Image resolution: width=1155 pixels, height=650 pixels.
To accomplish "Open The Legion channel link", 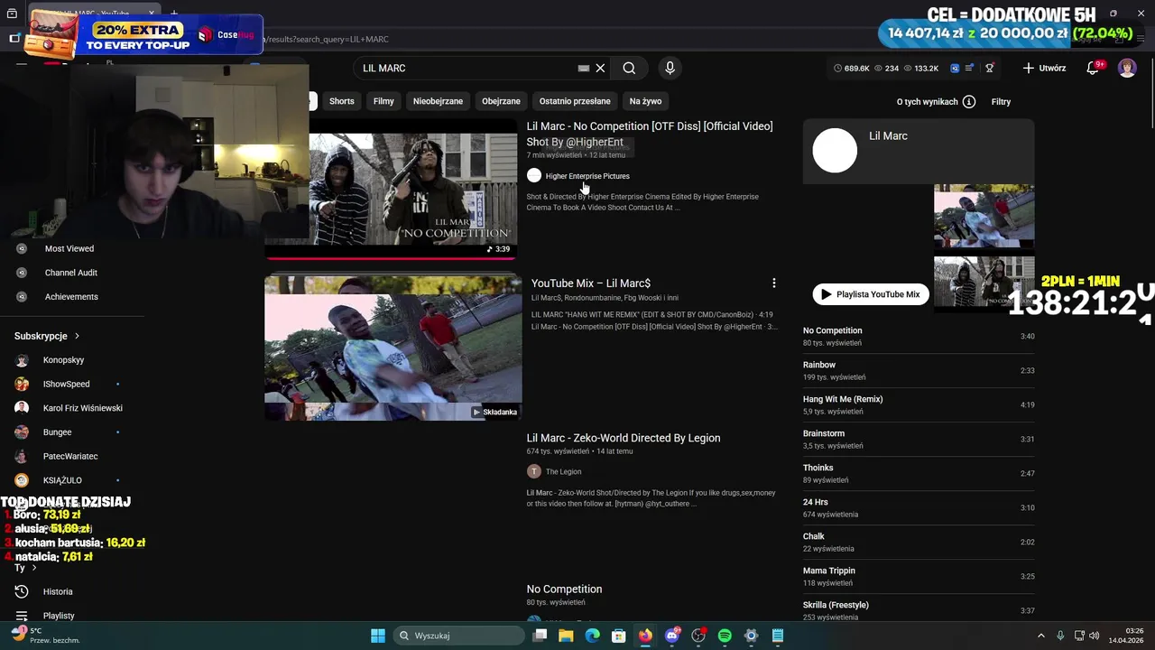I will point(563,471).
